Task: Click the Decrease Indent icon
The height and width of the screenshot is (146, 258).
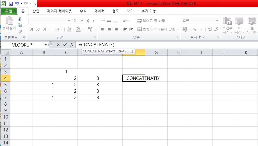Action: point(125,29)
